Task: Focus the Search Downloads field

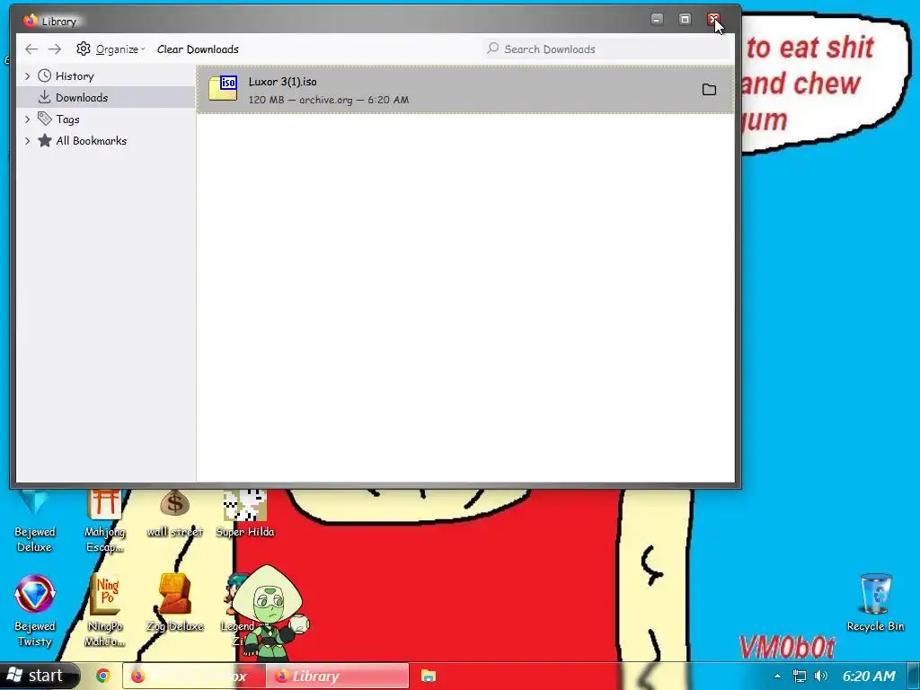Action: (x=606, y=49)
